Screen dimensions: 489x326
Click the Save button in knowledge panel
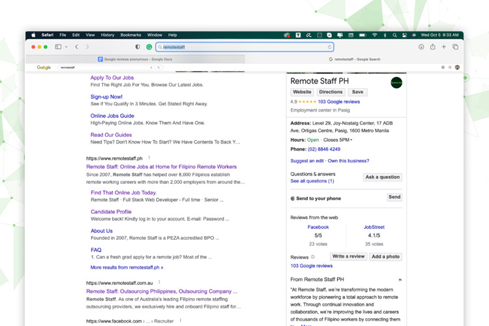tap(358, 92)
